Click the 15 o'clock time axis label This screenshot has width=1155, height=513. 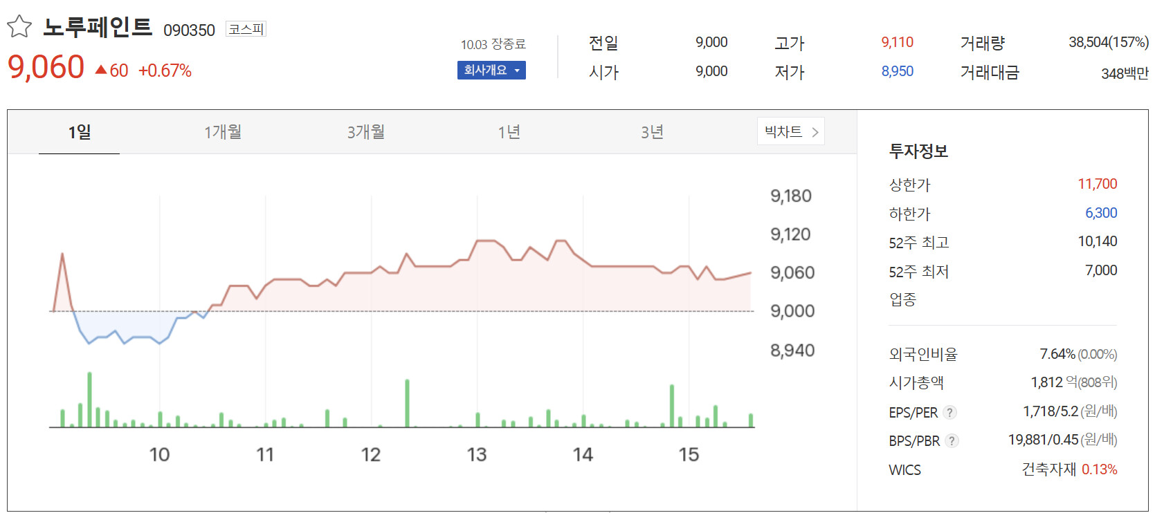(x=689, y=455)
